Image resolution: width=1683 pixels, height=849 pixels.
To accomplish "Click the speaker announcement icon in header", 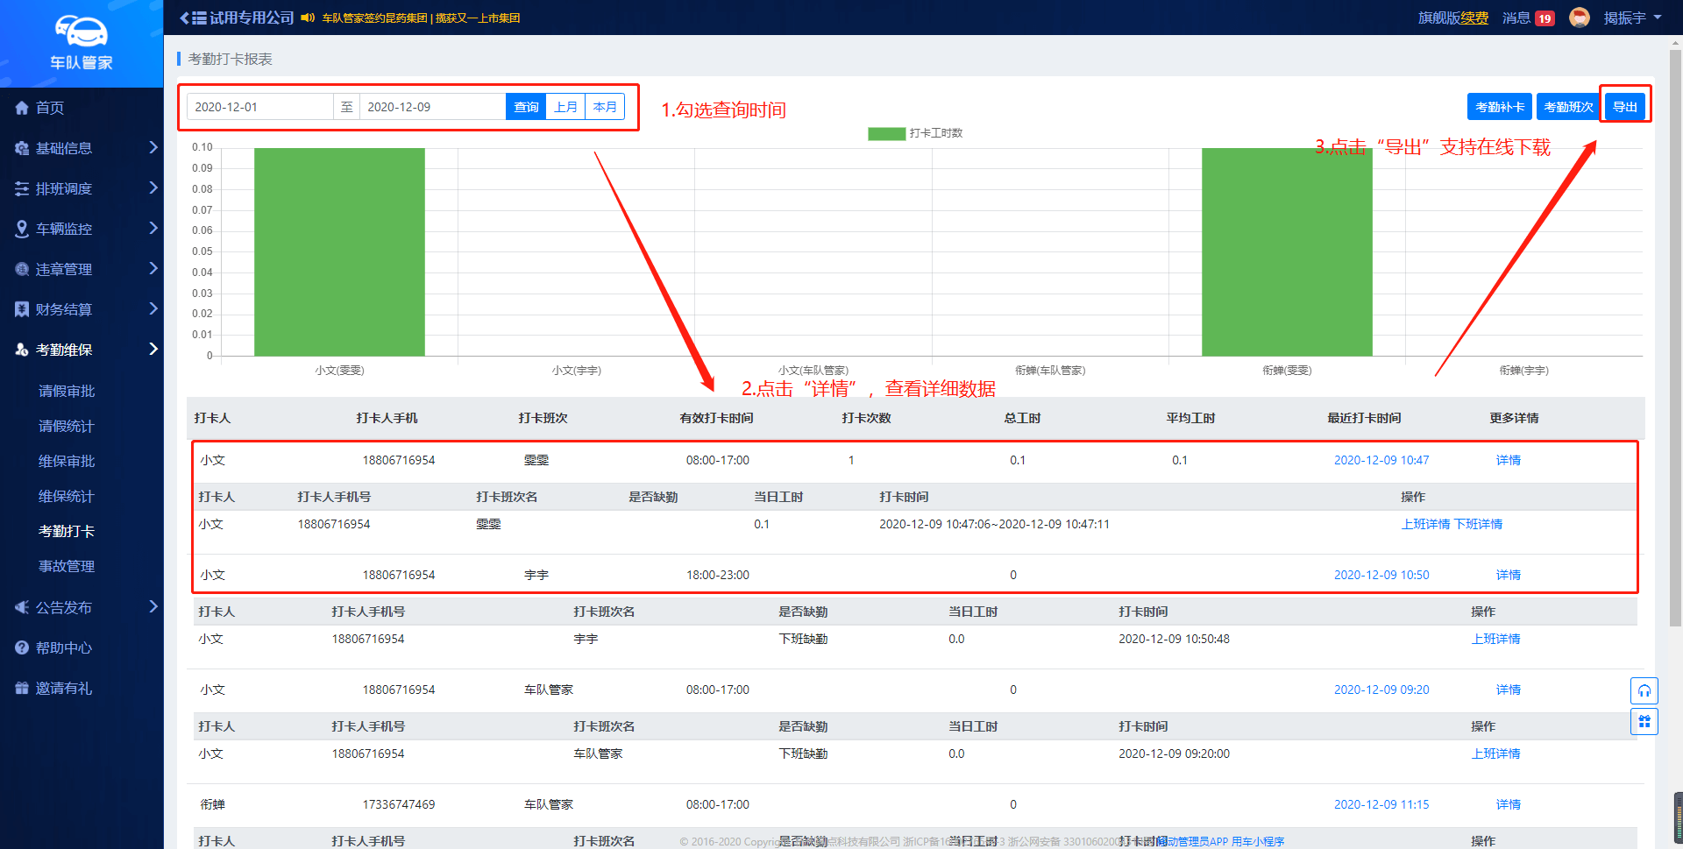I will pos(308,18).
